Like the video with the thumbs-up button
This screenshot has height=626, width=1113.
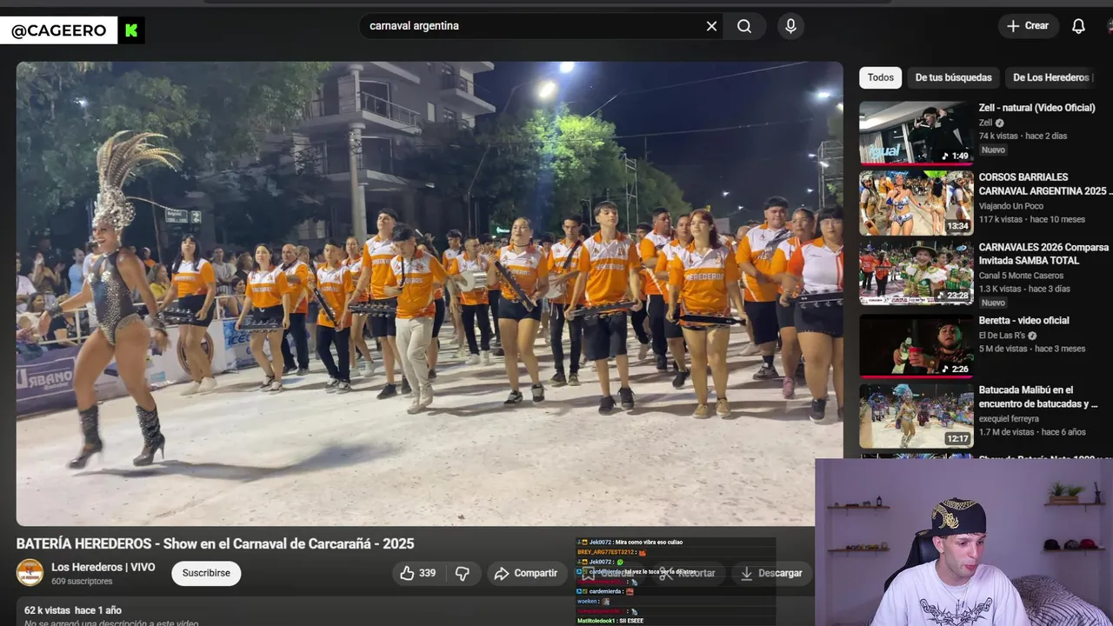point(418,573)
